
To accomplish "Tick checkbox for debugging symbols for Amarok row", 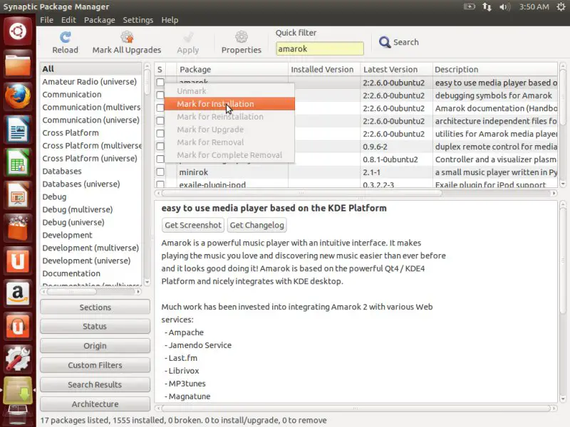I will click(160, 95).
